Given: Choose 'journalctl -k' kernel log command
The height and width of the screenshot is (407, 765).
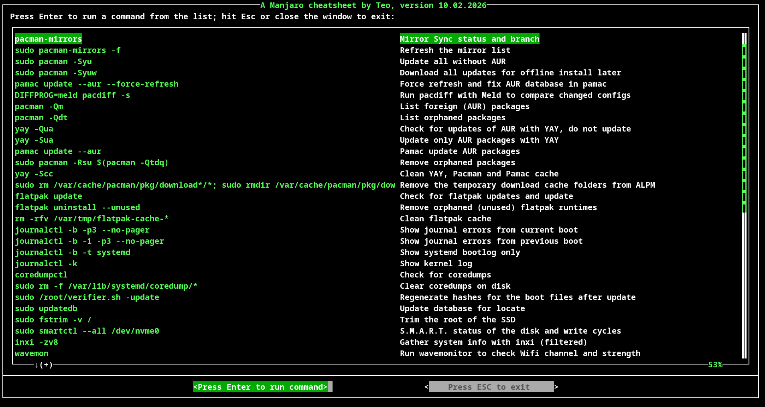Looking at the screenshot, I should coord(46,263).
